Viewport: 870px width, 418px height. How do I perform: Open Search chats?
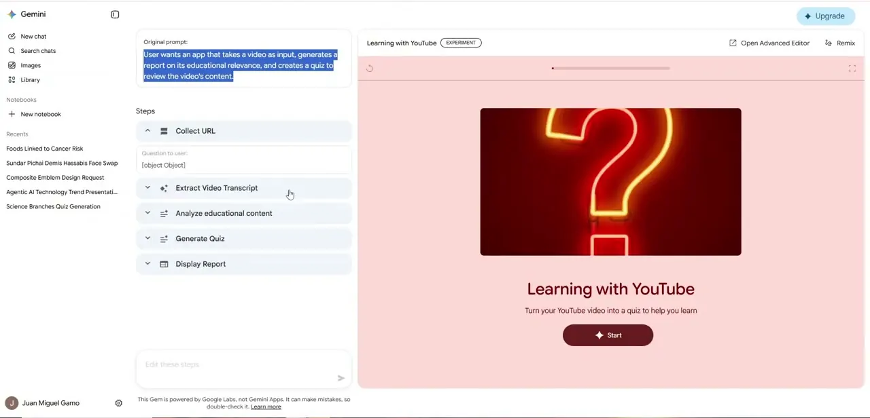tap(38, 51)
